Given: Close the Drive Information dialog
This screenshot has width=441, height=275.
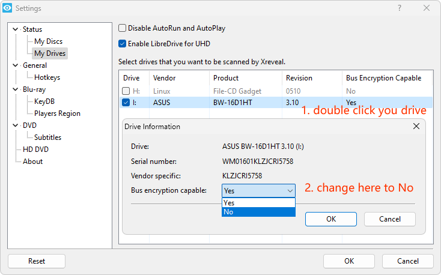Looking at the screenshot, I should pyautogui.click(x=416, y=127).
